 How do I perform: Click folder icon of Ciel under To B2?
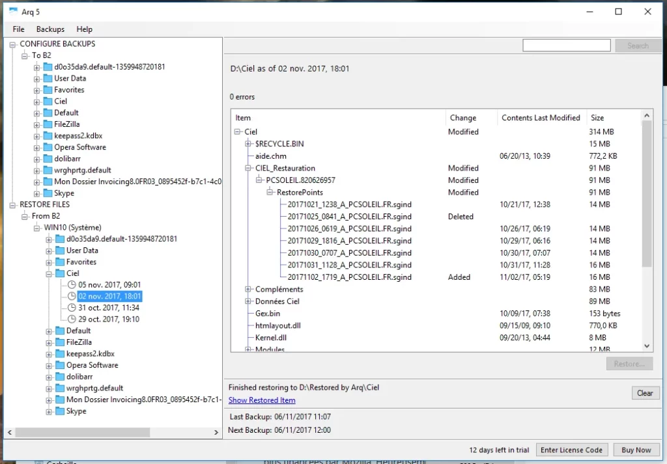[48, 101]
